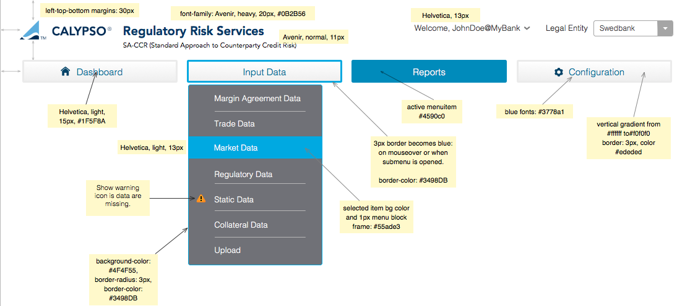Choose Trade Data from the submenu

235,123
